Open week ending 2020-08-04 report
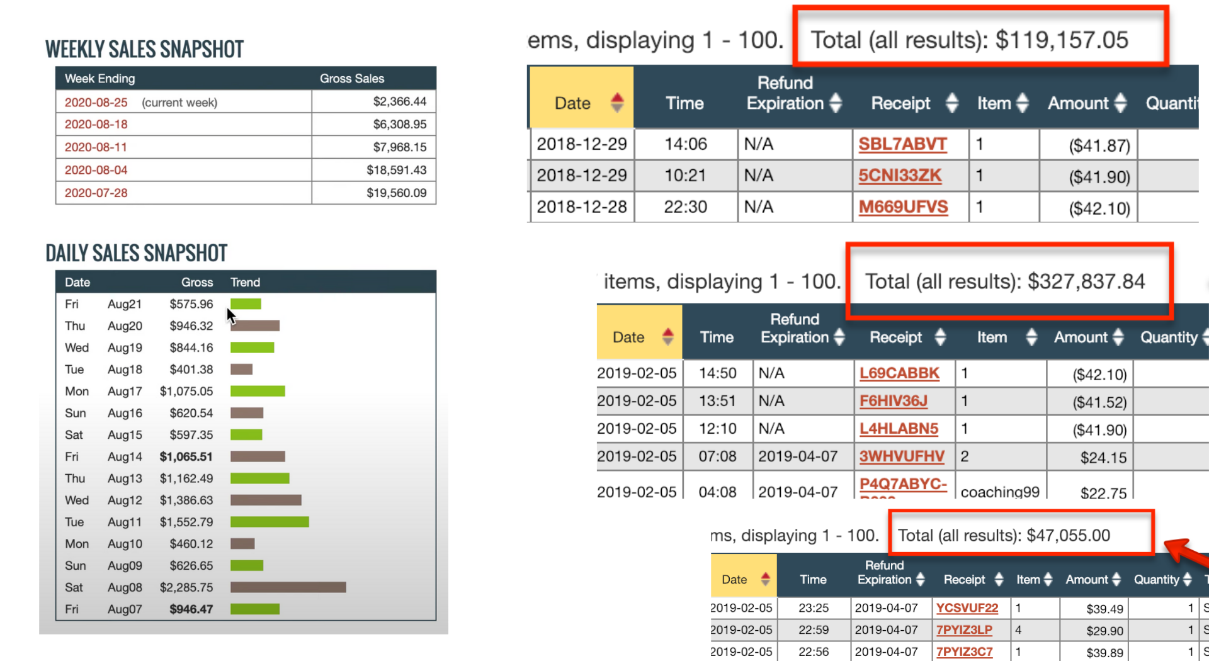 (x=96, y=170)
